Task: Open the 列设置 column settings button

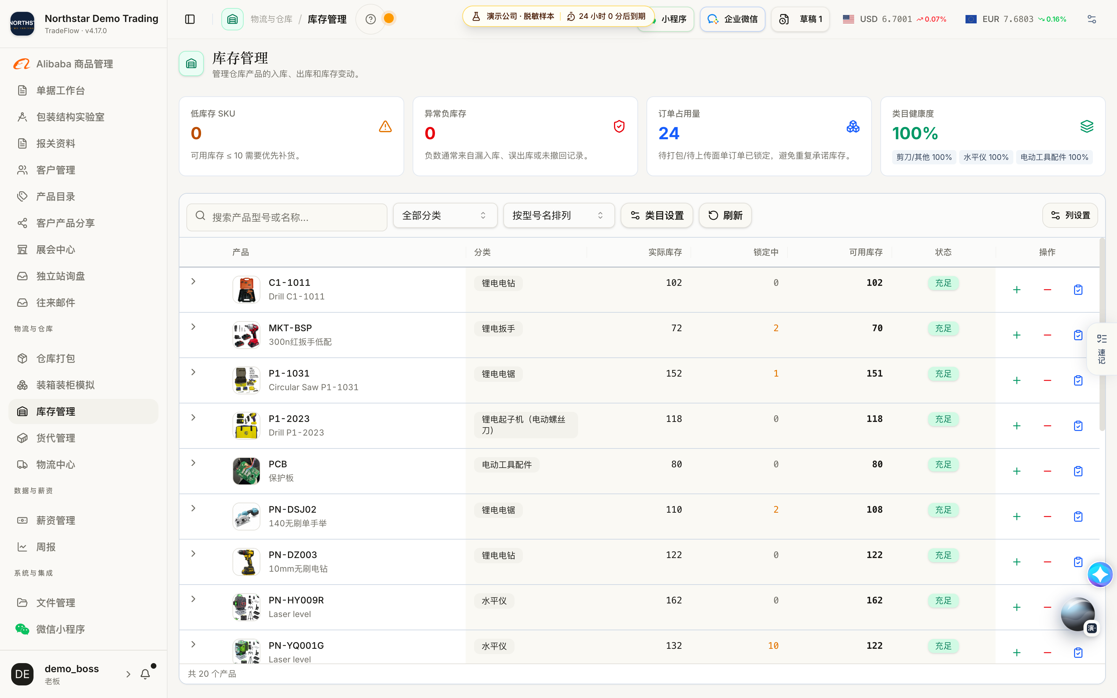Action: (1070, 216)
